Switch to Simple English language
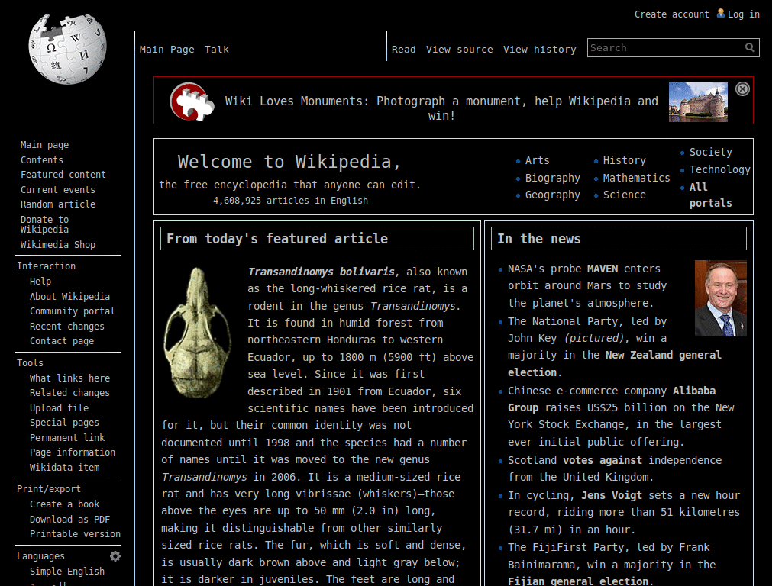 click(x=67, y=571)
